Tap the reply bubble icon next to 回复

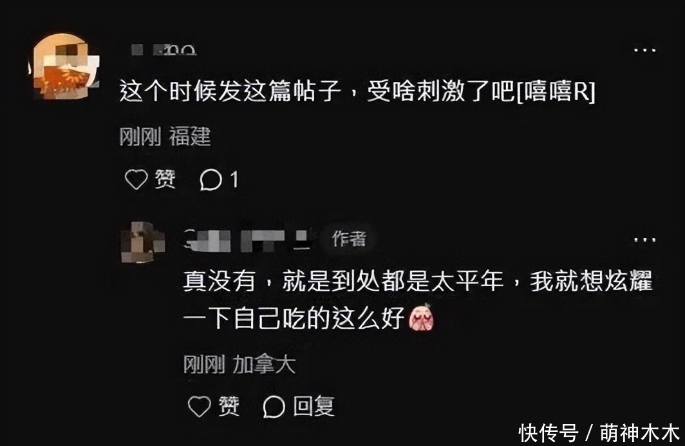pyautogui.click(x=274, y=407)
